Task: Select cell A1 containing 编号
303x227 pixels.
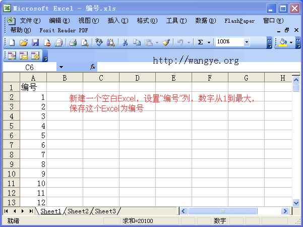Action: tap(33, 87)
